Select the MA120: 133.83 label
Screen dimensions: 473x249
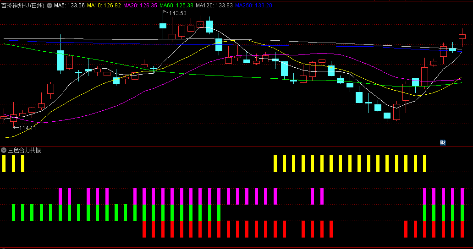tap(214, 5)
